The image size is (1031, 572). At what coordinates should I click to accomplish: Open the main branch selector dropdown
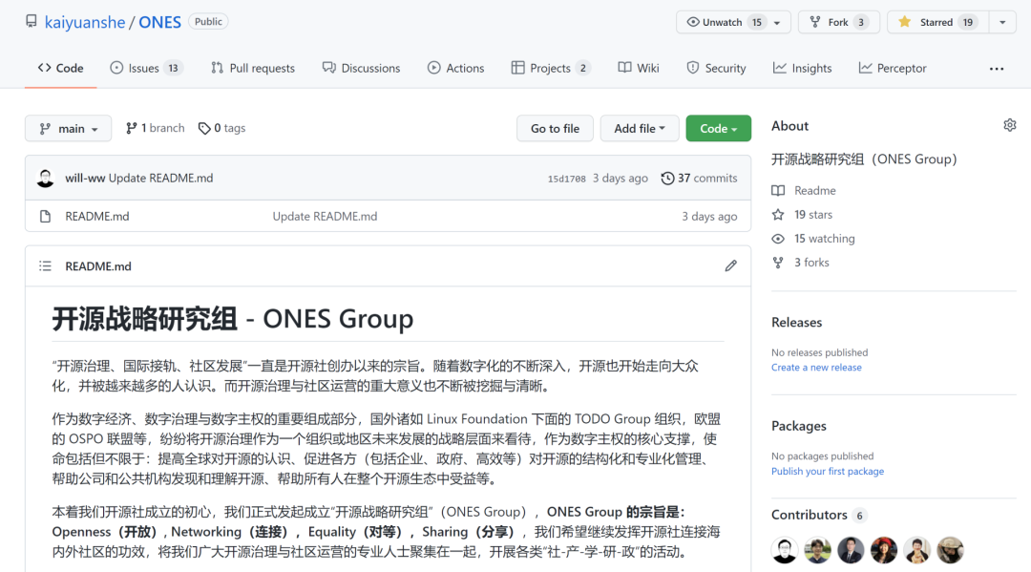pyautogui.click(x=69, y=128)
